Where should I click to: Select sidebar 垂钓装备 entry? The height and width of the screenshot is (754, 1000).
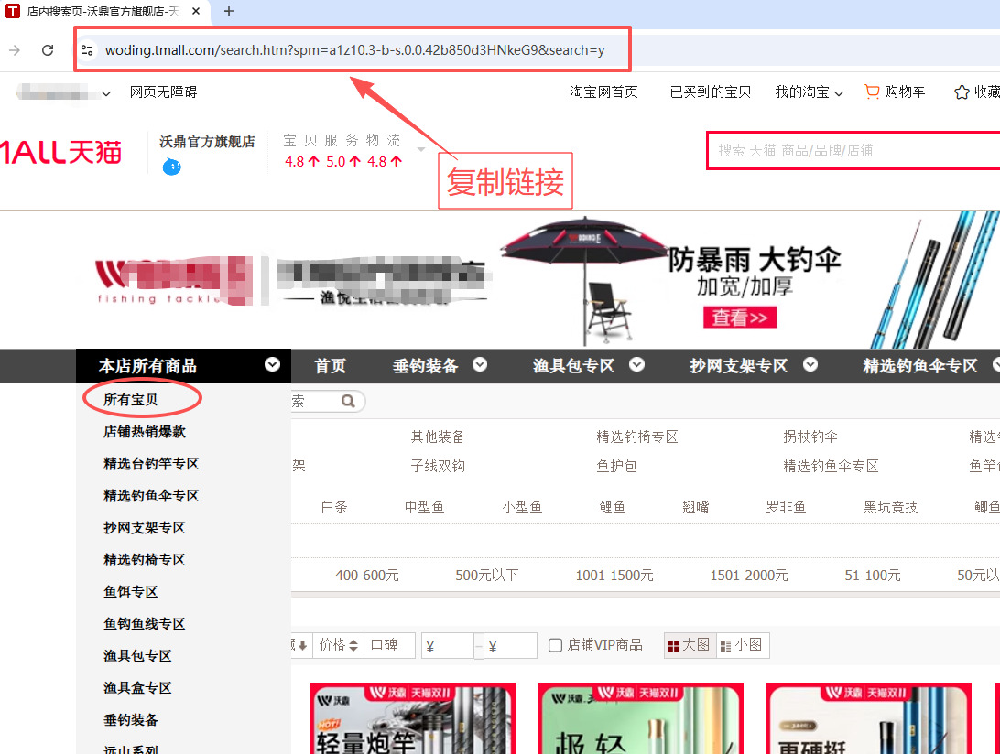tap(130, 719)
